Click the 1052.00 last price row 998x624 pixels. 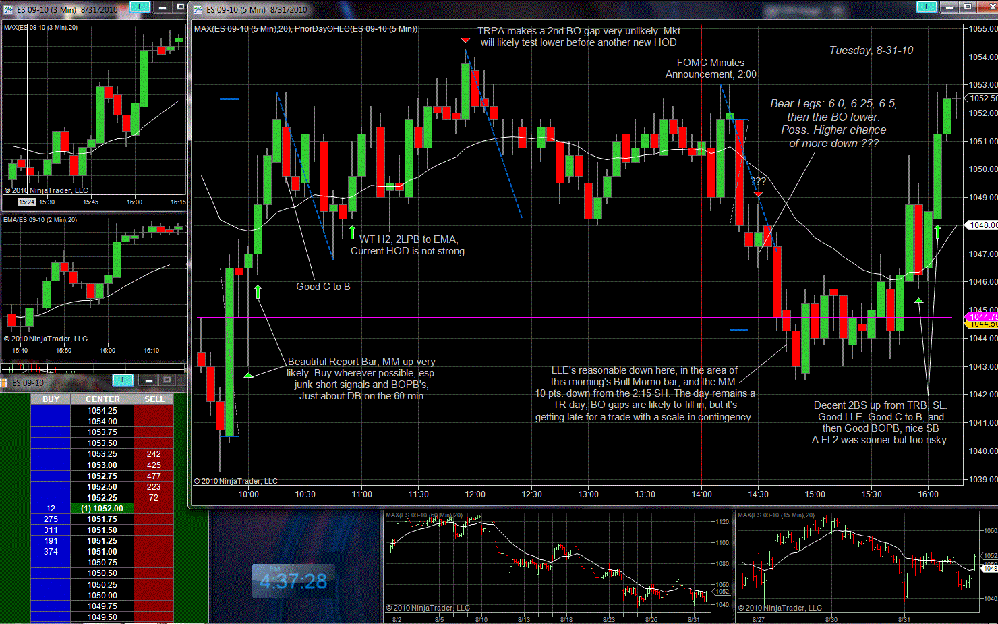click(x=102, y=509)
